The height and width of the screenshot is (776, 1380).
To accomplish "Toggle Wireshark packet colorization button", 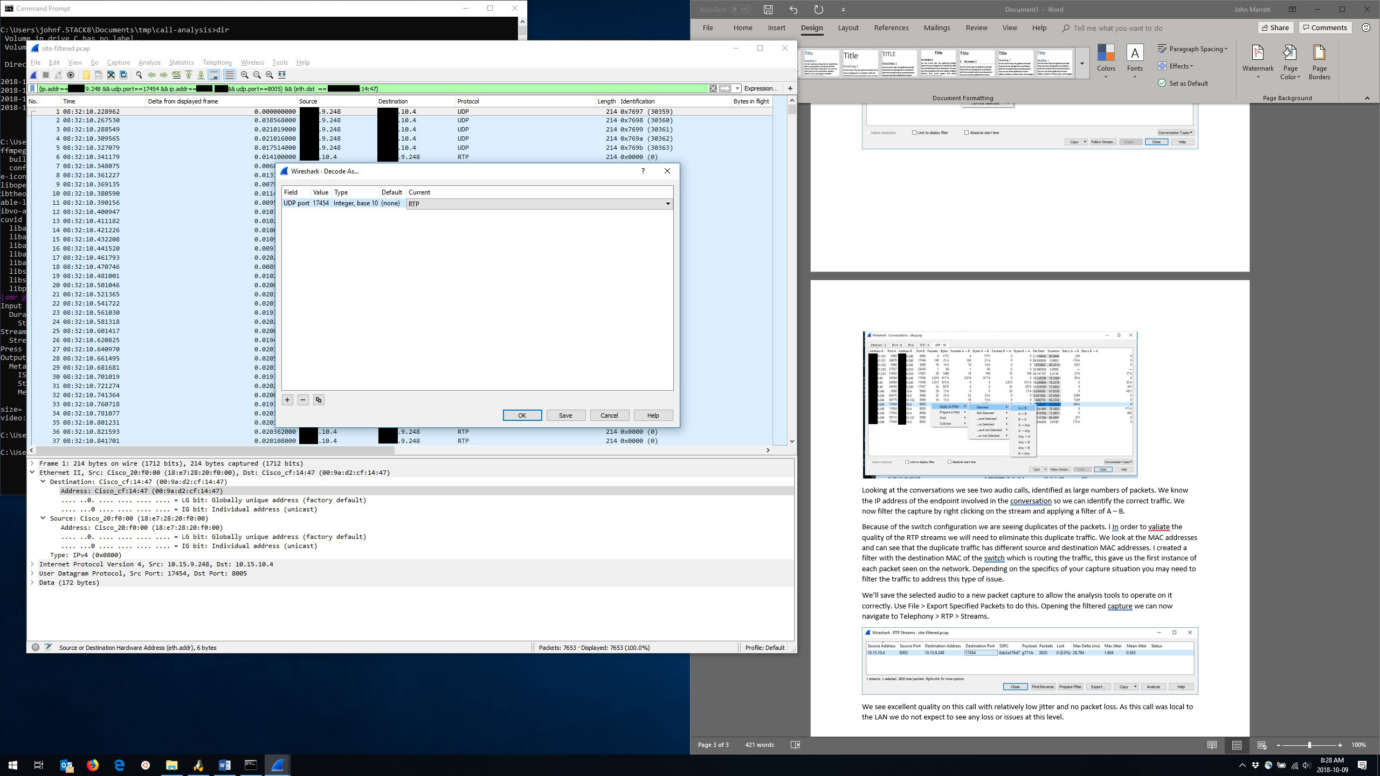I will point(229,75).
